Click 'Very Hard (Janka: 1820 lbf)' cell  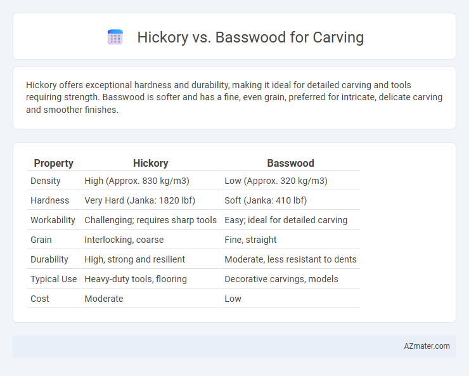coord(150,200)
